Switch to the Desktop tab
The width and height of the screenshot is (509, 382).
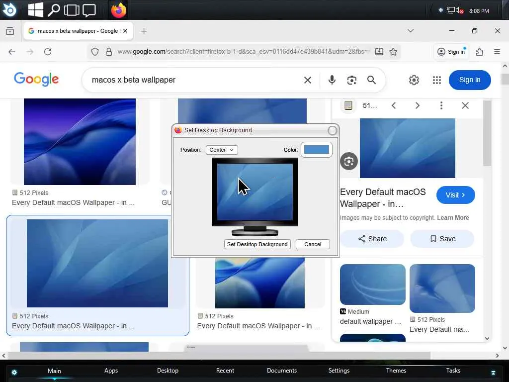point(168,371)
